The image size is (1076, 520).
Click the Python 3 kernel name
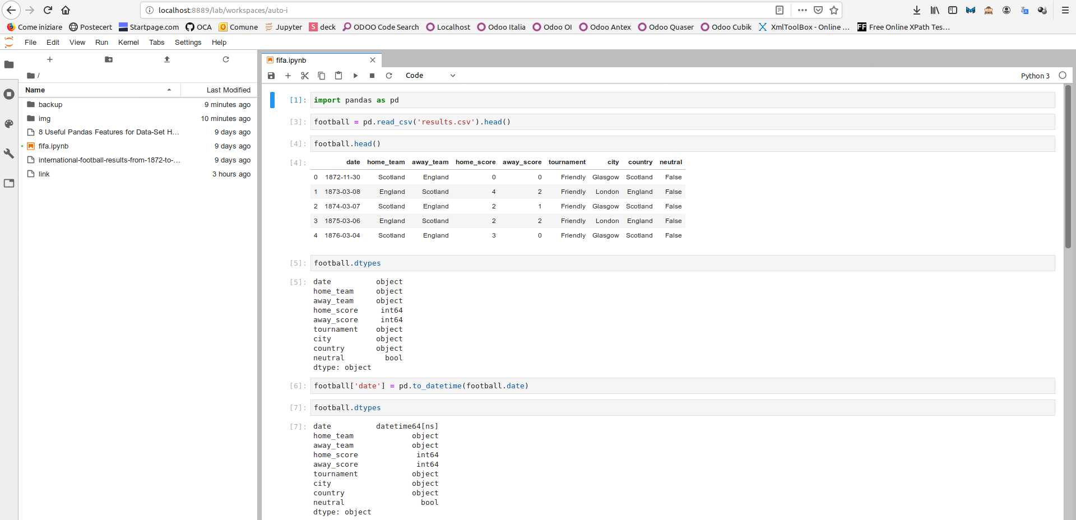click(x=1035, y=76)
